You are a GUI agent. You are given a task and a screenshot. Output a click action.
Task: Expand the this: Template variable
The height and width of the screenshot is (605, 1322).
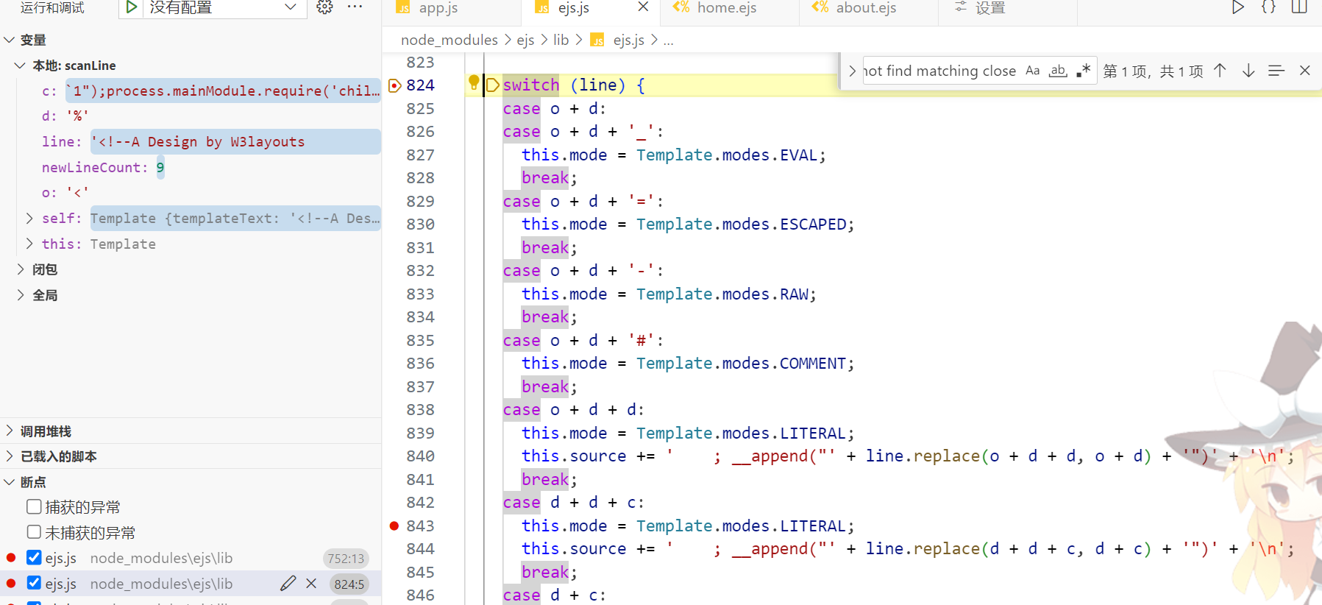tap(29, 244)
